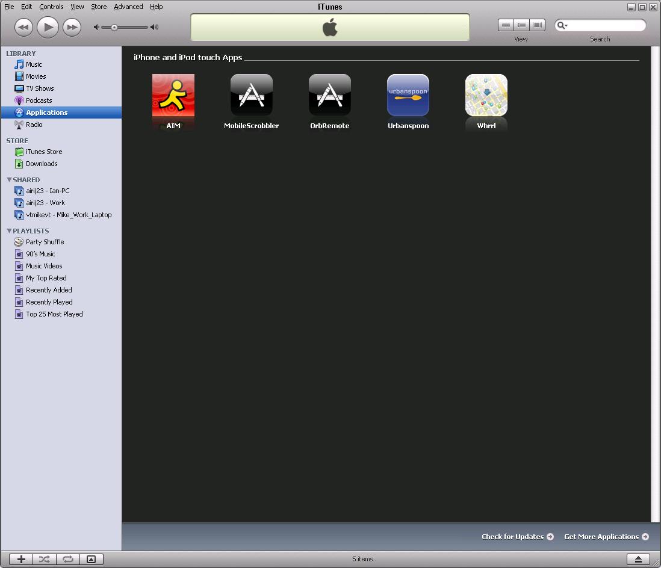Open the Controls menu
Screen dimensions: 661x568
click(51, 7)
